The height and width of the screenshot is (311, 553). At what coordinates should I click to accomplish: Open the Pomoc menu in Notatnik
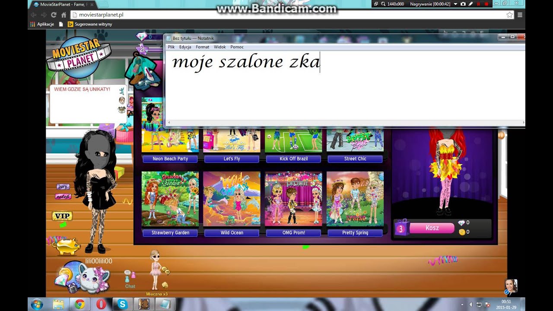click(237, 47)
